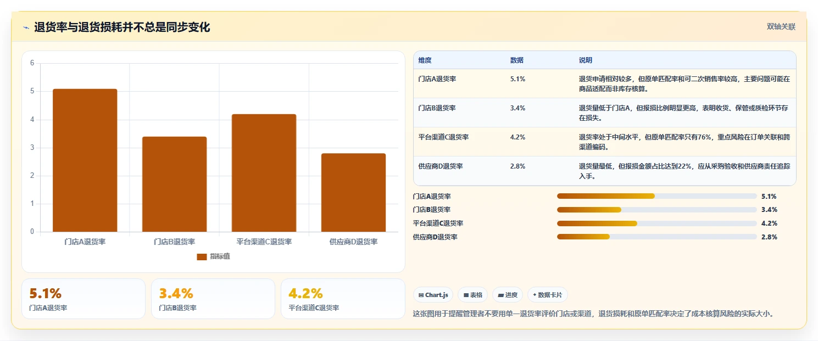This screenshot has width=818, height=341.
Task: Toggle the 指标值 legend color swatch
Action: coord(202,257)
